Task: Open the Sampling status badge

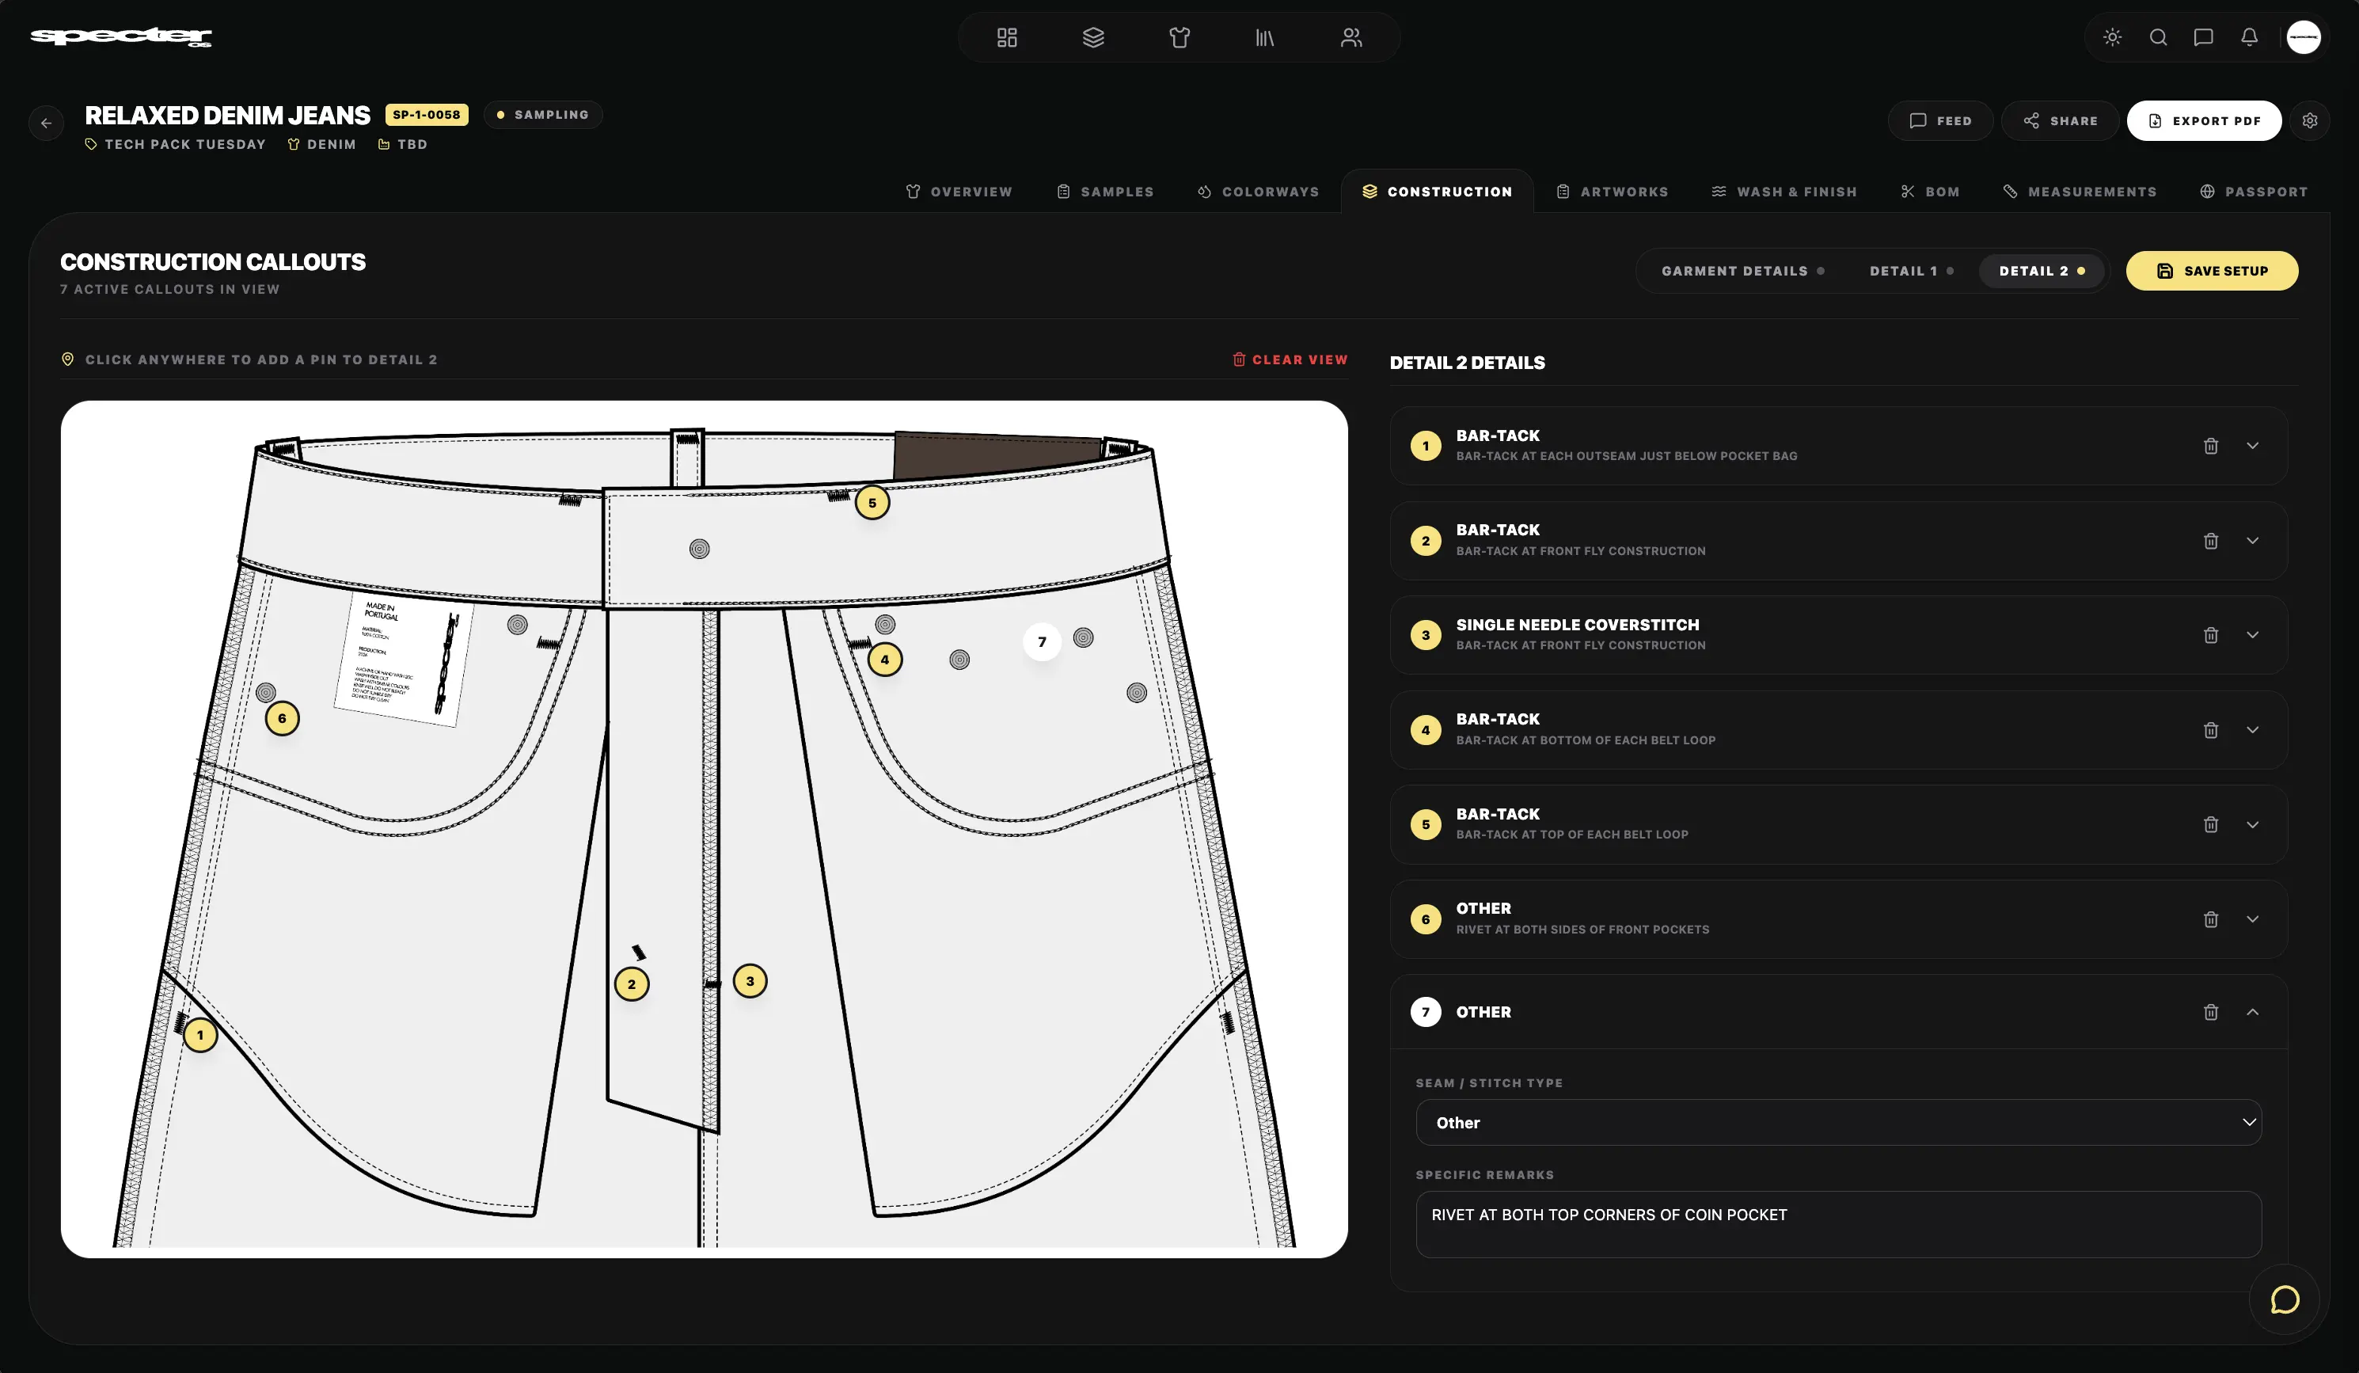Action: pyautogui.click(x=543, y=114)
